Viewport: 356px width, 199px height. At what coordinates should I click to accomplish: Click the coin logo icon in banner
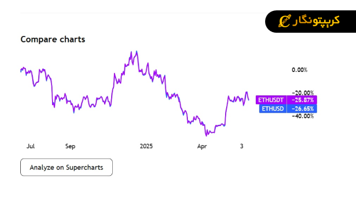pos(285,21)
